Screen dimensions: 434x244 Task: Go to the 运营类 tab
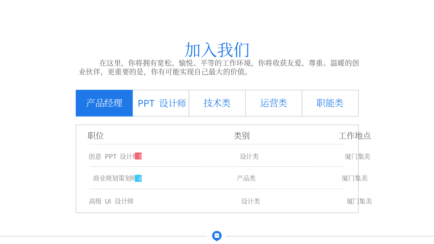(x=274, y=103)
